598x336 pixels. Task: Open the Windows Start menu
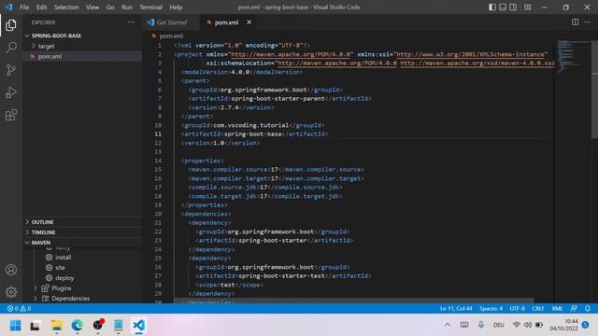point(15,326)
